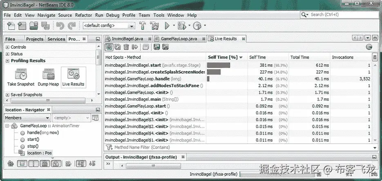Click the Take Snapshot icon in results toolbar

[x=146, y=47]
